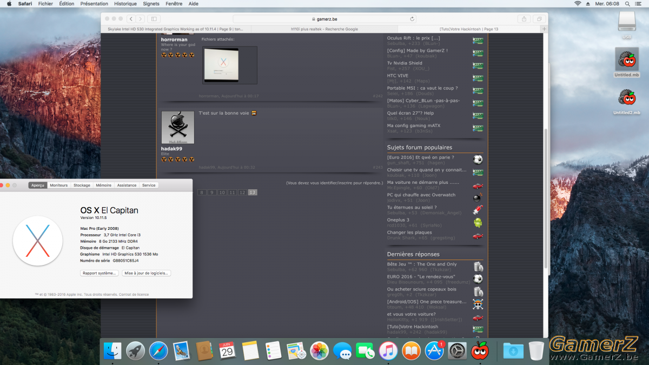Open Calendar icon showing 29
The width and height of the screenshot is (649, 365).
(x=227, y=351)
